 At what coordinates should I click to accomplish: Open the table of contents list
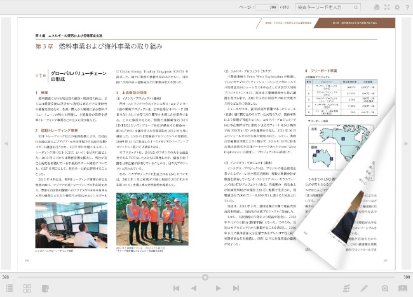click(10, 288)
